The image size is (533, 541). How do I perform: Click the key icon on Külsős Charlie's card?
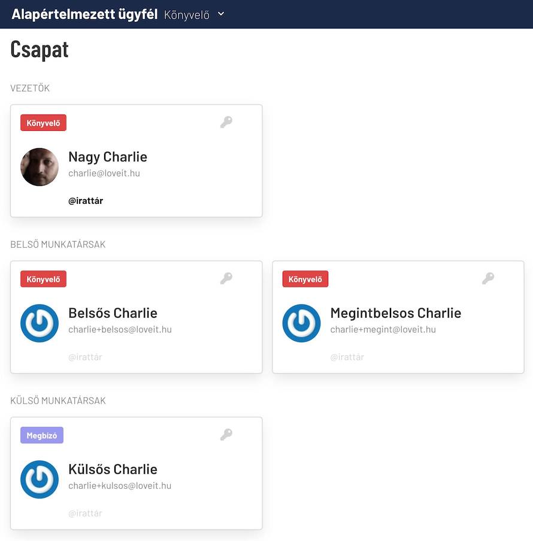point(226,435)
